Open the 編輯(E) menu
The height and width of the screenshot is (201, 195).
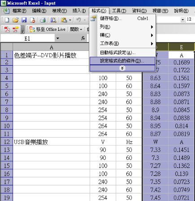tap(39, 11)
